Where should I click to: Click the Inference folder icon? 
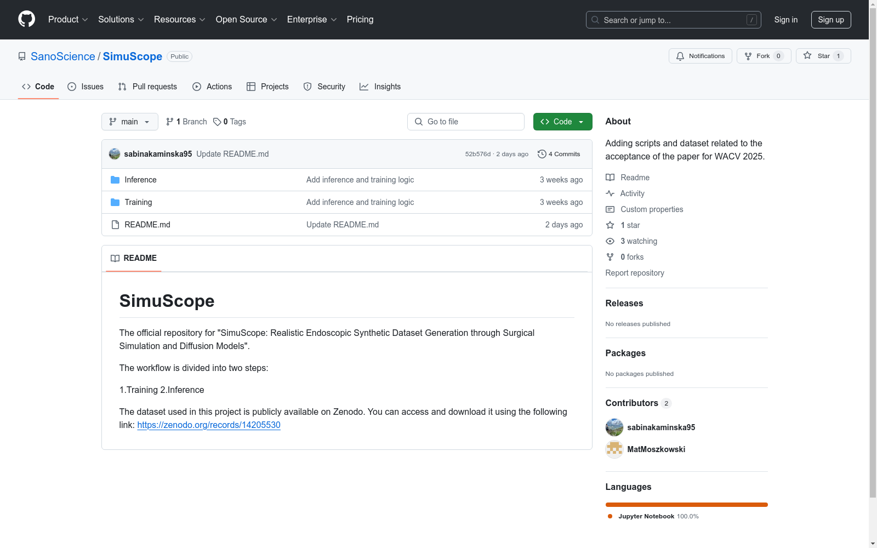click(115, 180)
